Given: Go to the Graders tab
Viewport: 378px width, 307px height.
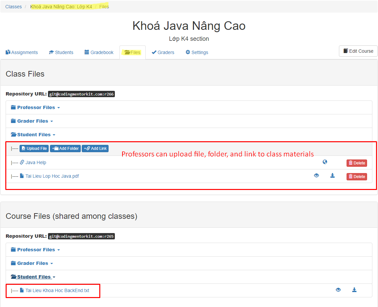Looking at the screenshot, I should [x=163, y=52].
